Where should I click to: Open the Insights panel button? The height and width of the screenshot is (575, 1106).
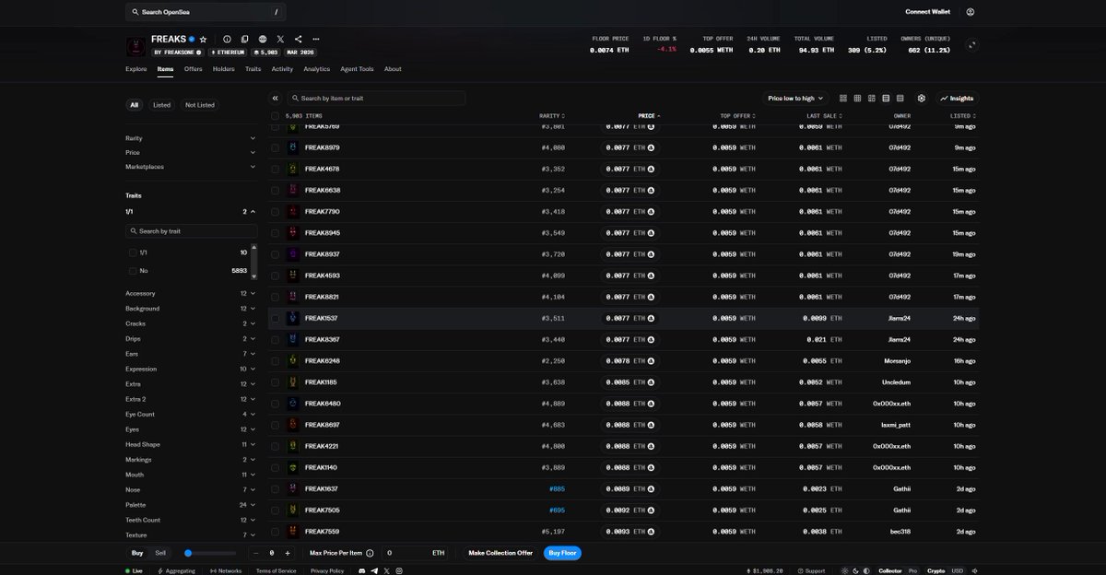pyautogui.click(x=957, y=98)
